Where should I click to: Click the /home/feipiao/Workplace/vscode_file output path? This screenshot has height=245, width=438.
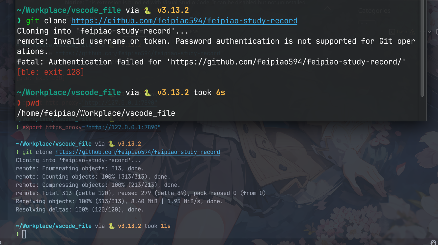click(x=96, y=113)
